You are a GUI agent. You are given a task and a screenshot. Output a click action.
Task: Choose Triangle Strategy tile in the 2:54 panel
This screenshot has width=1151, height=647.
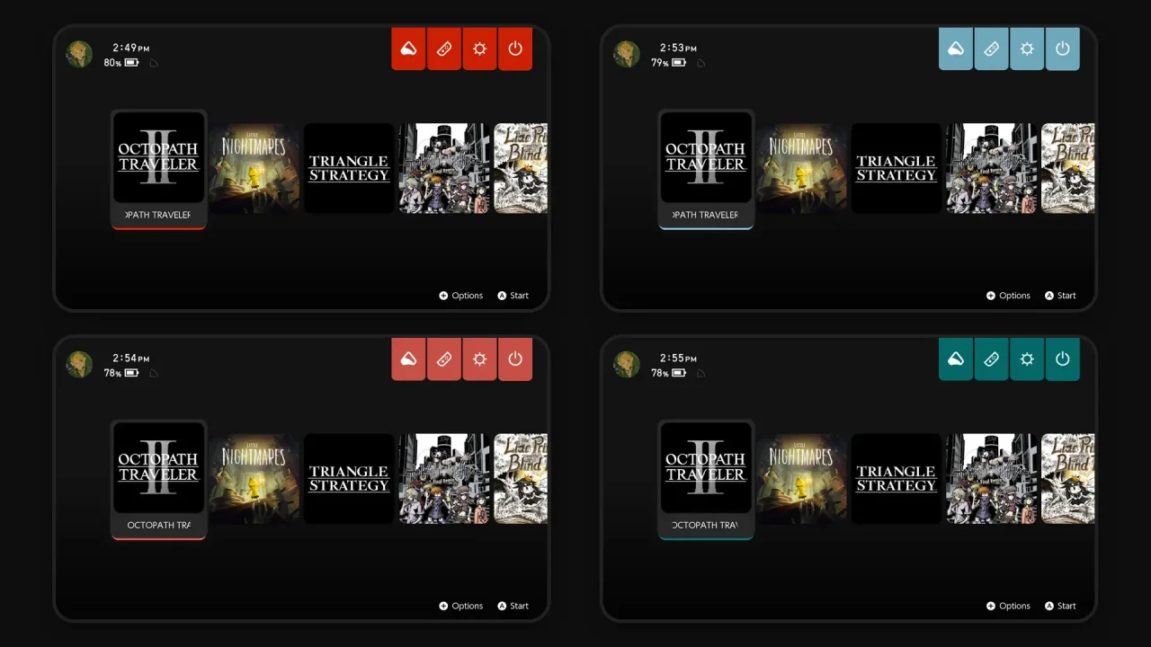pyautogui.click(x=349, y=478)
